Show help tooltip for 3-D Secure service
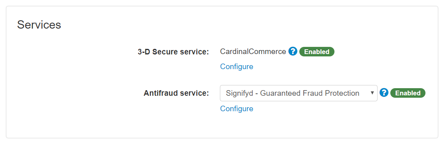 pyautogui.click(x=293, y=51)
